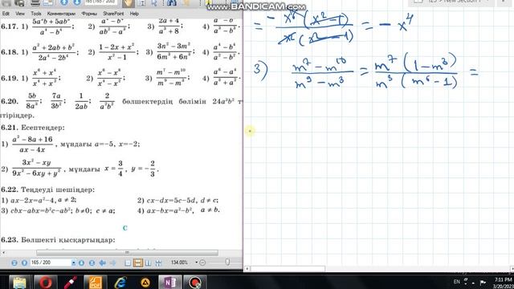This screenshot has width=514, height=289.
Task: Click the Save icon in the PDF toolbar
Action: [x=6, y=3]
